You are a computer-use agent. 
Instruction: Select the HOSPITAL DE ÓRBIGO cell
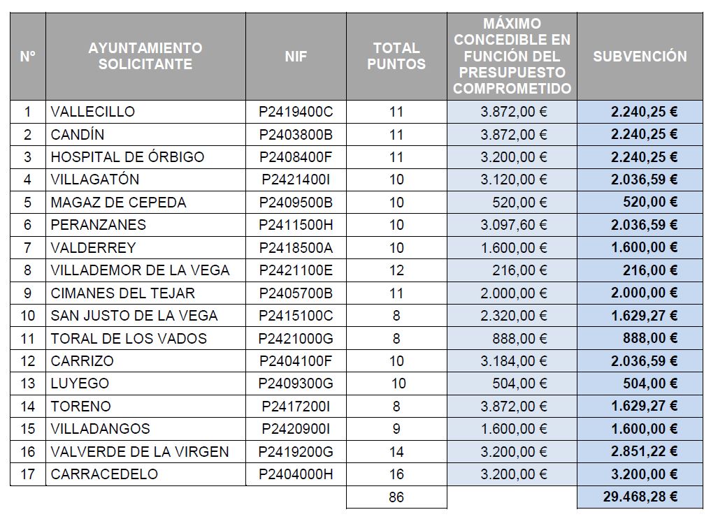[x=145, y=157]
